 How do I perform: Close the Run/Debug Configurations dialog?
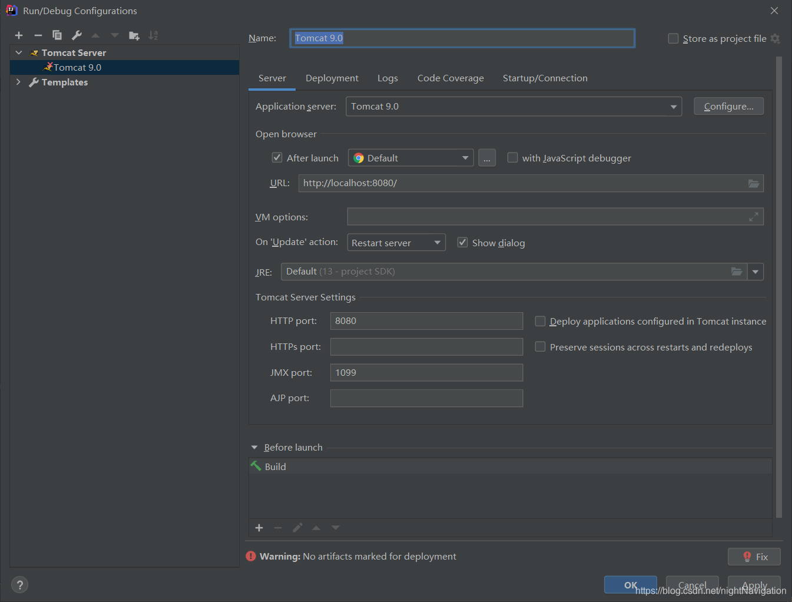[774, 11]
